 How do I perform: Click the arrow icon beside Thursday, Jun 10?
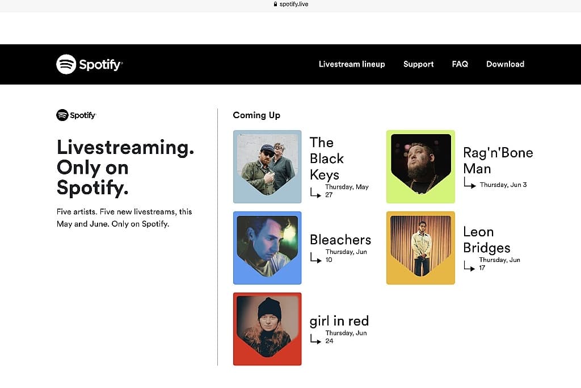[x=315, y=258]
